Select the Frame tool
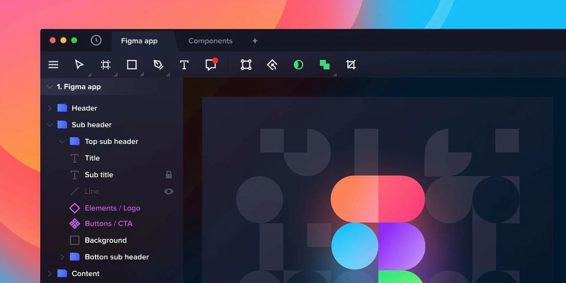Viewport: 566px width, 283px height. coord(106,65)
